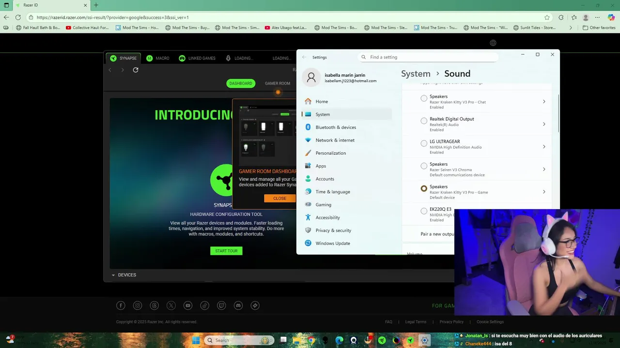Select LG ULTRAGEAR as output device

click(424, 144)
